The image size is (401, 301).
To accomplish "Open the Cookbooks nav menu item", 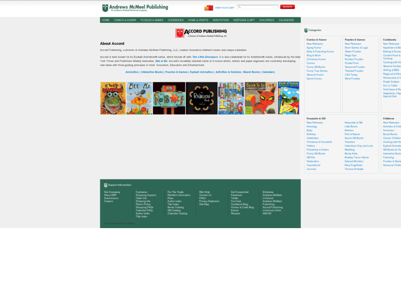I will (x=176, y=20).
